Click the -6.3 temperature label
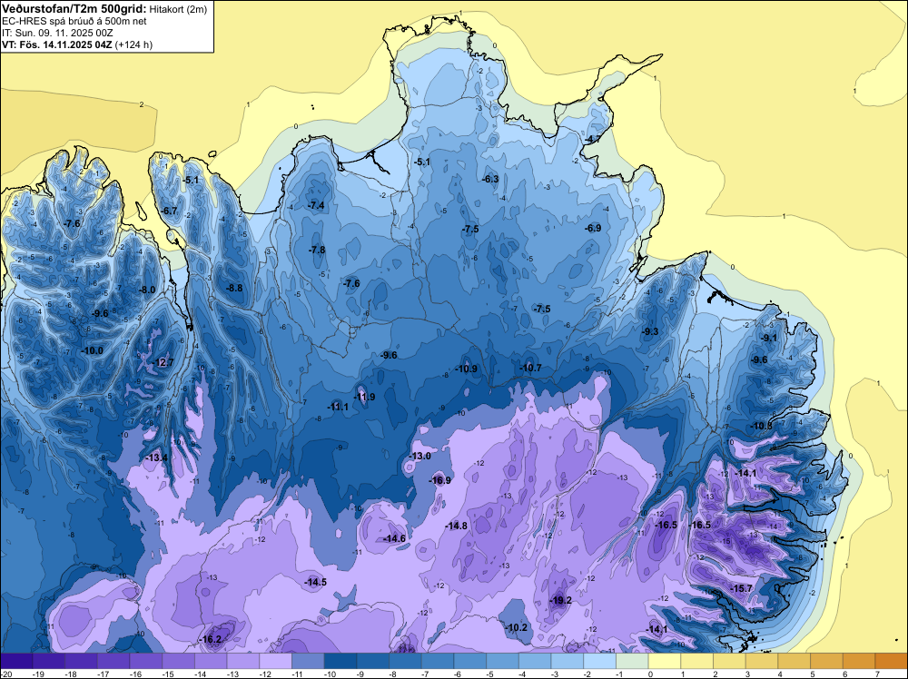The width and height of the screenshot is (908, 679). [490, 179]
